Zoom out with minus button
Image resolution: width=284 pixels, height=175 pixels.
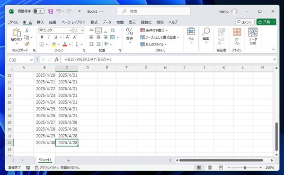tap(229, 168)
